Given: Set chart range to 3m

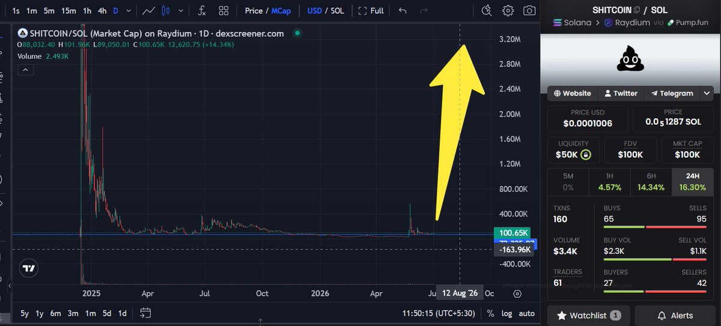Looking at the screenshot, I should [x=73, y=313].
